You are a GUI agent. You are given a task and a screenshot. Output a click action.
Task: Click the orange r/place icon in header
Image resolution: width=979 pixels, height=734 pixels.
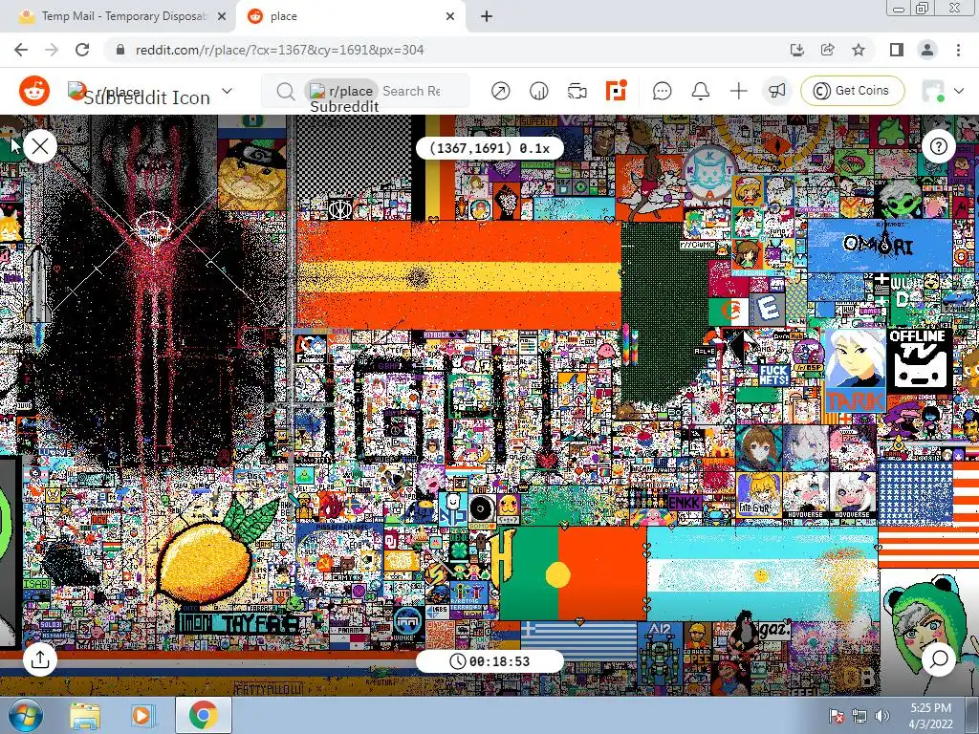[616, 91]
